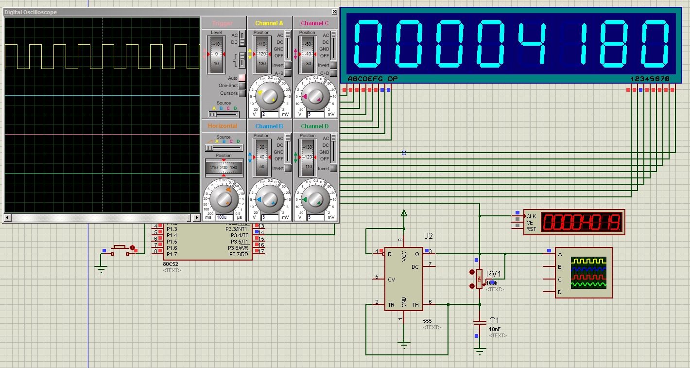The image size is (690, 368).
Task: Click Channel B volts-per-division knob
Action: (x=270, y=200)
